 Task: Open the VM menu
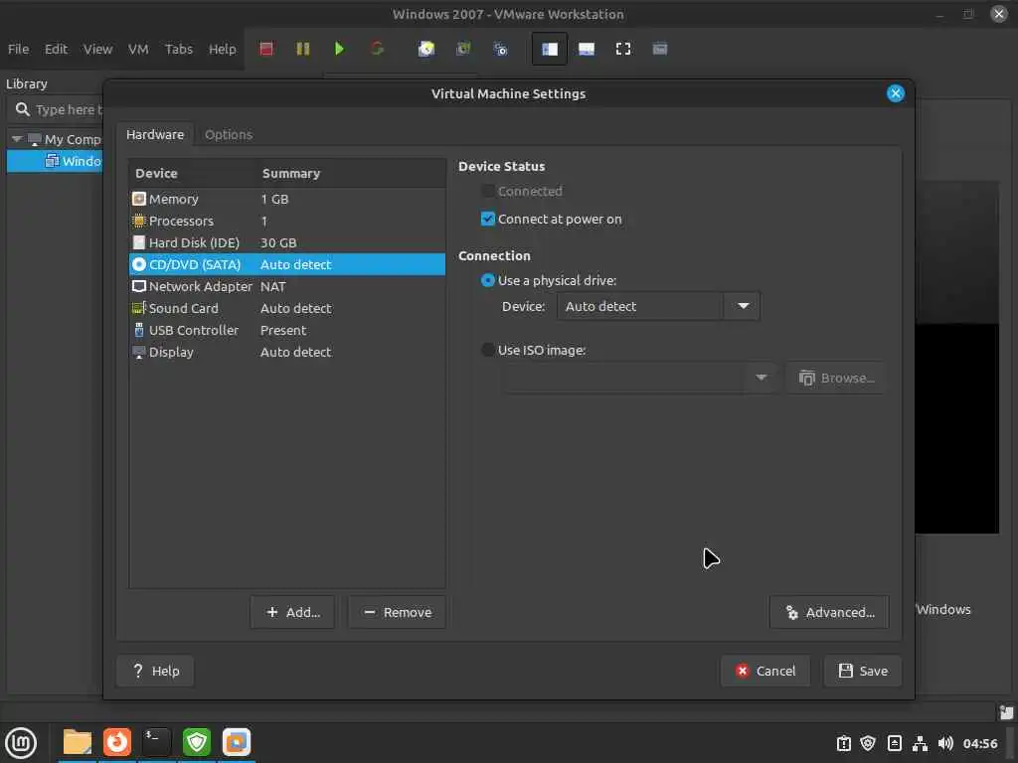pos(137,49)
